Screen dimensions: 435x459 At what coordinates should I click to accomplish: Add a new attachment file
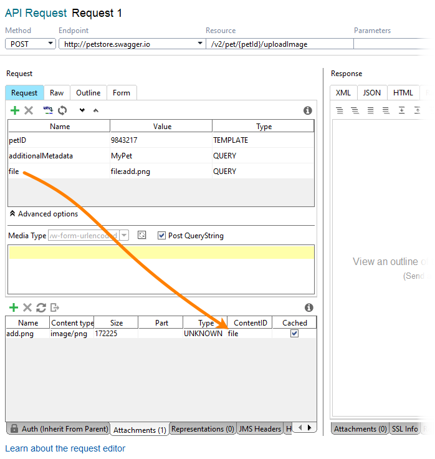[x=14, y=307]
